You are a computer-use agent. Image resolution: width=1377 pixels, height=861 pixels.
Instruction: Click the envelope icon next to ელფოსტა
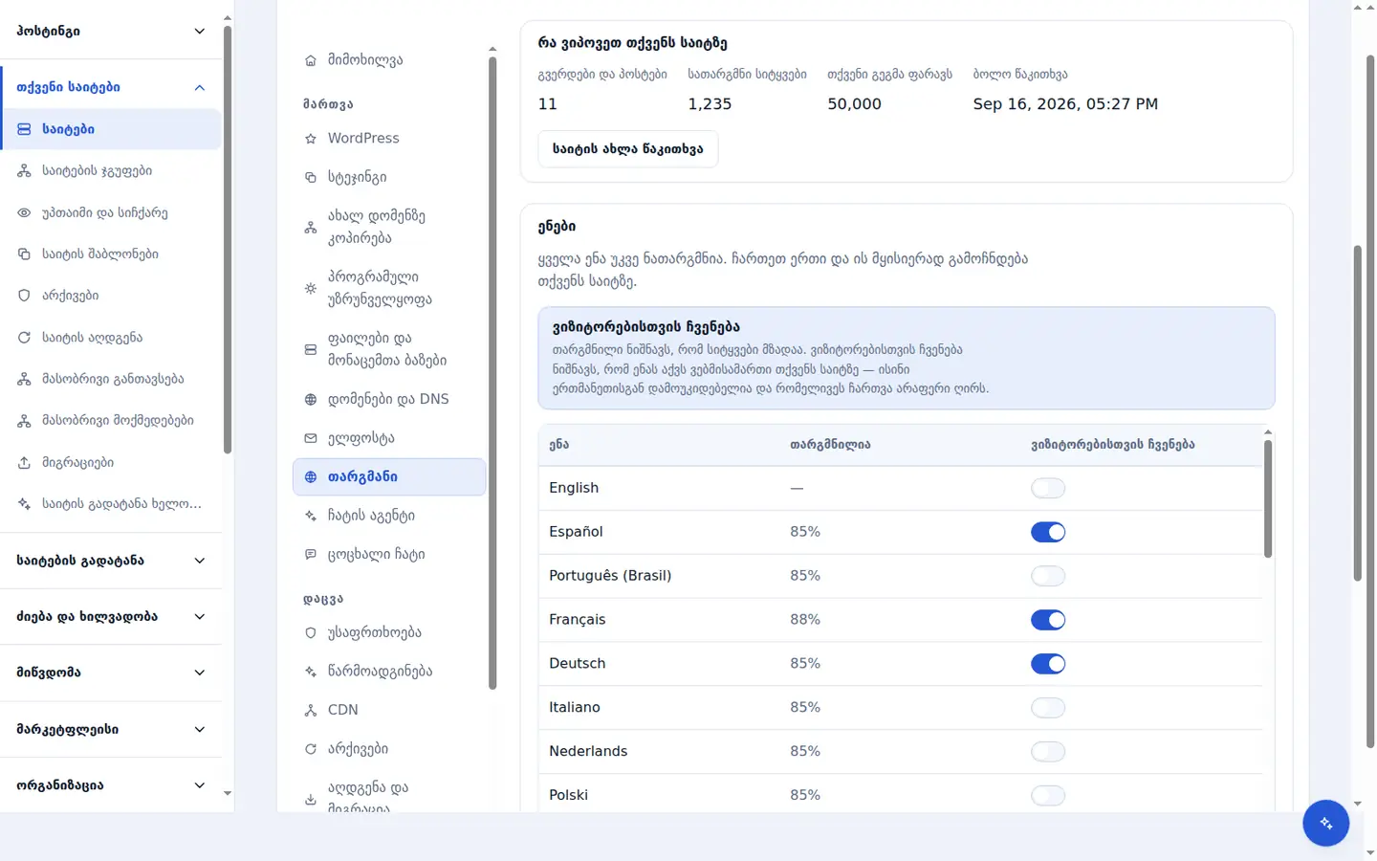point(311,438)
